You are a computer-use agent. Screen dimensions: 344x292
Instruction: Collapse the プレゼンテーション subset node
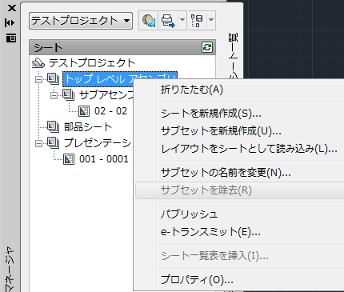point(38,143)
